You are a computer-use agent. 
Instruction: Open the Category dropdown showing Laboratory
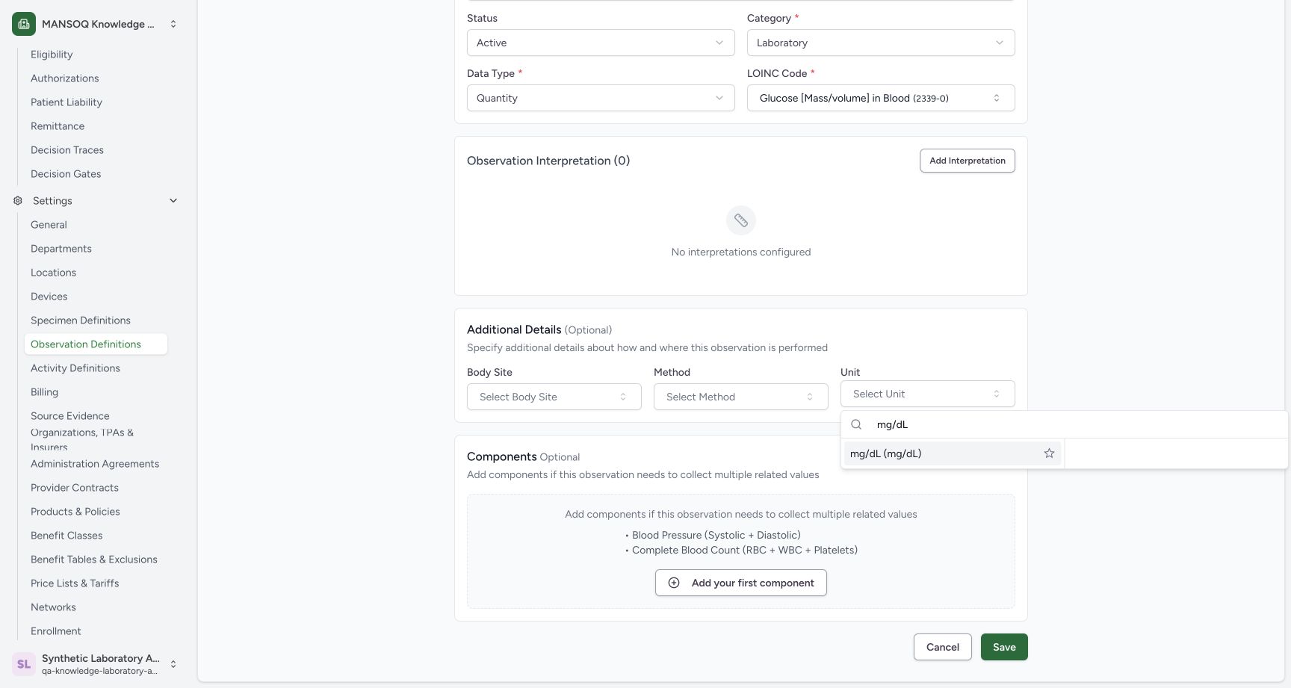point(881,43)
